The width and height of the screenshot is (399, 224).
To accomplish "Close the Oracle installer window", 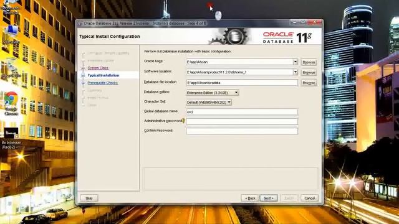I will [x=314, y=22].
